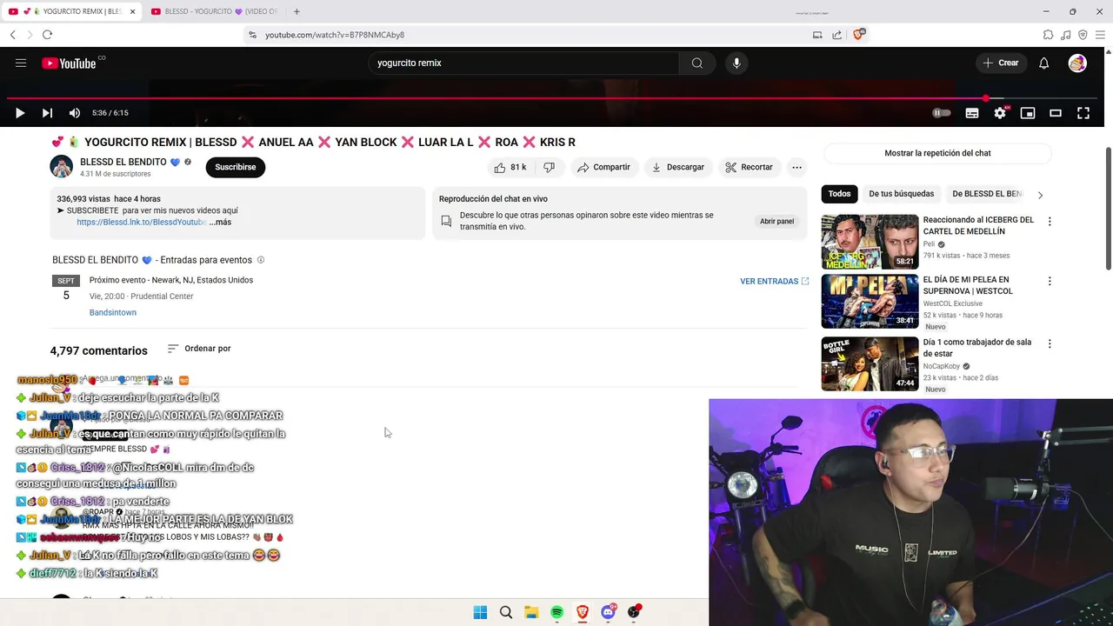Open the ICEBERG DEL CARTEL DE MEDELLÍN thumbnail
The width and height of the screenshot is (1113, 626).
point(870,242)
